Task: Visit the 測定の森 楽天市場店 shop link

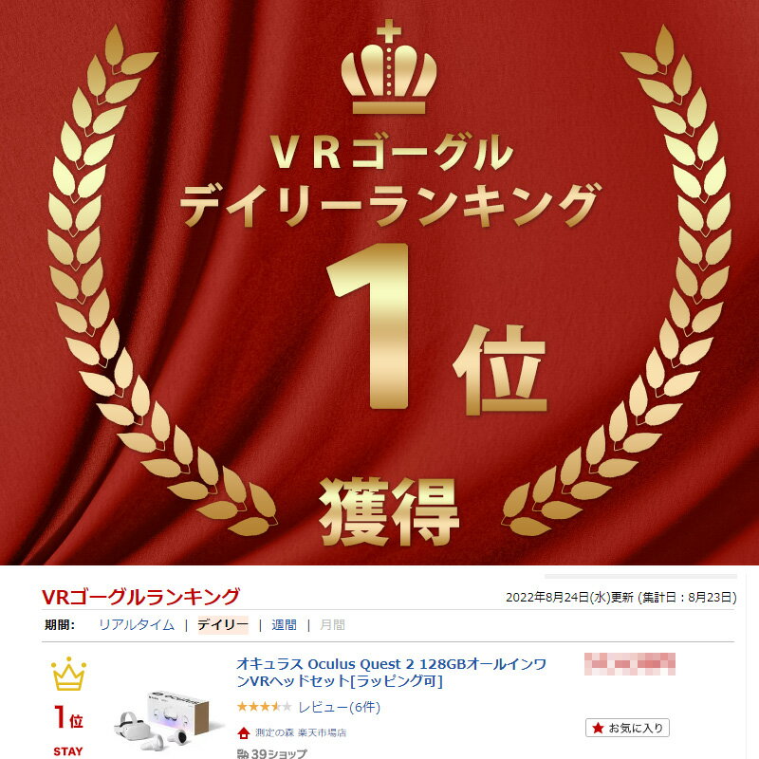Action: [x=301, y=732]
